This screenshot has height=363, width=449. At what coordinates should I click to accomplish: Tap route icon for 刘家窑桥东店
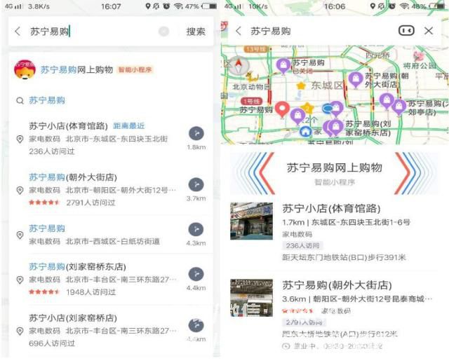196,274
